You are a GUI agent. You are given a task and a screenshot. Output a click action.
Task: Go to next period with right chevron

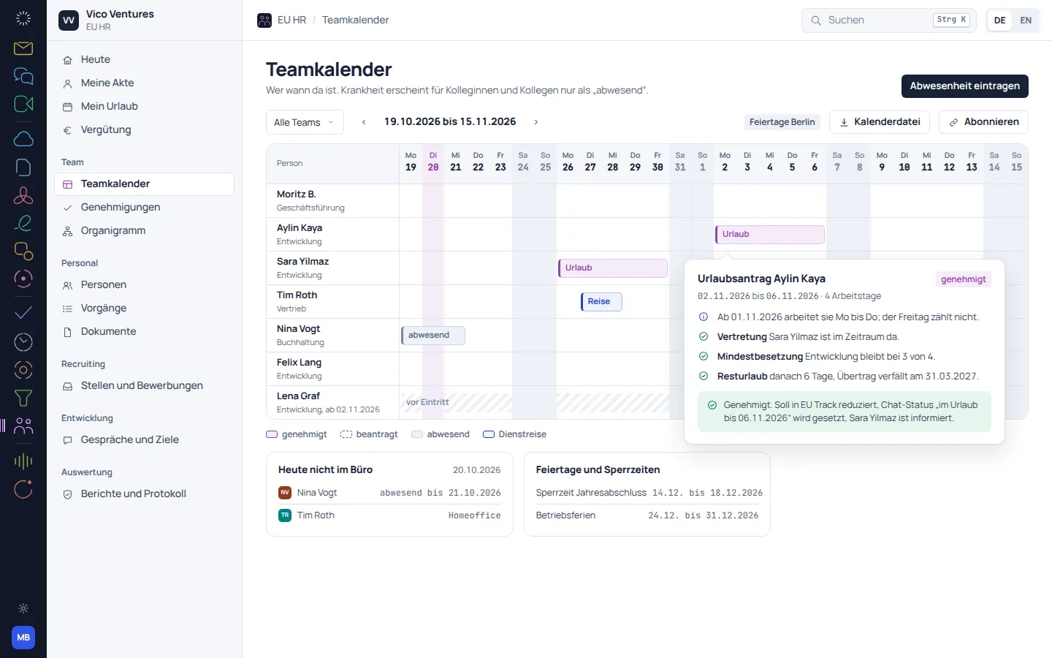coord(536,122)
